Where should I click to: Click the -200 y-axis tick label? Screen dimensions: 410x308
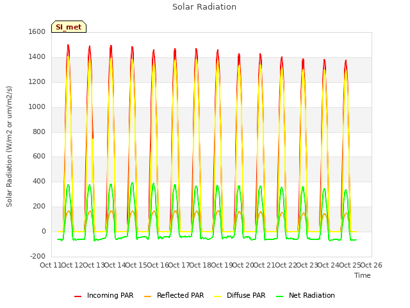tap(38, 256)
